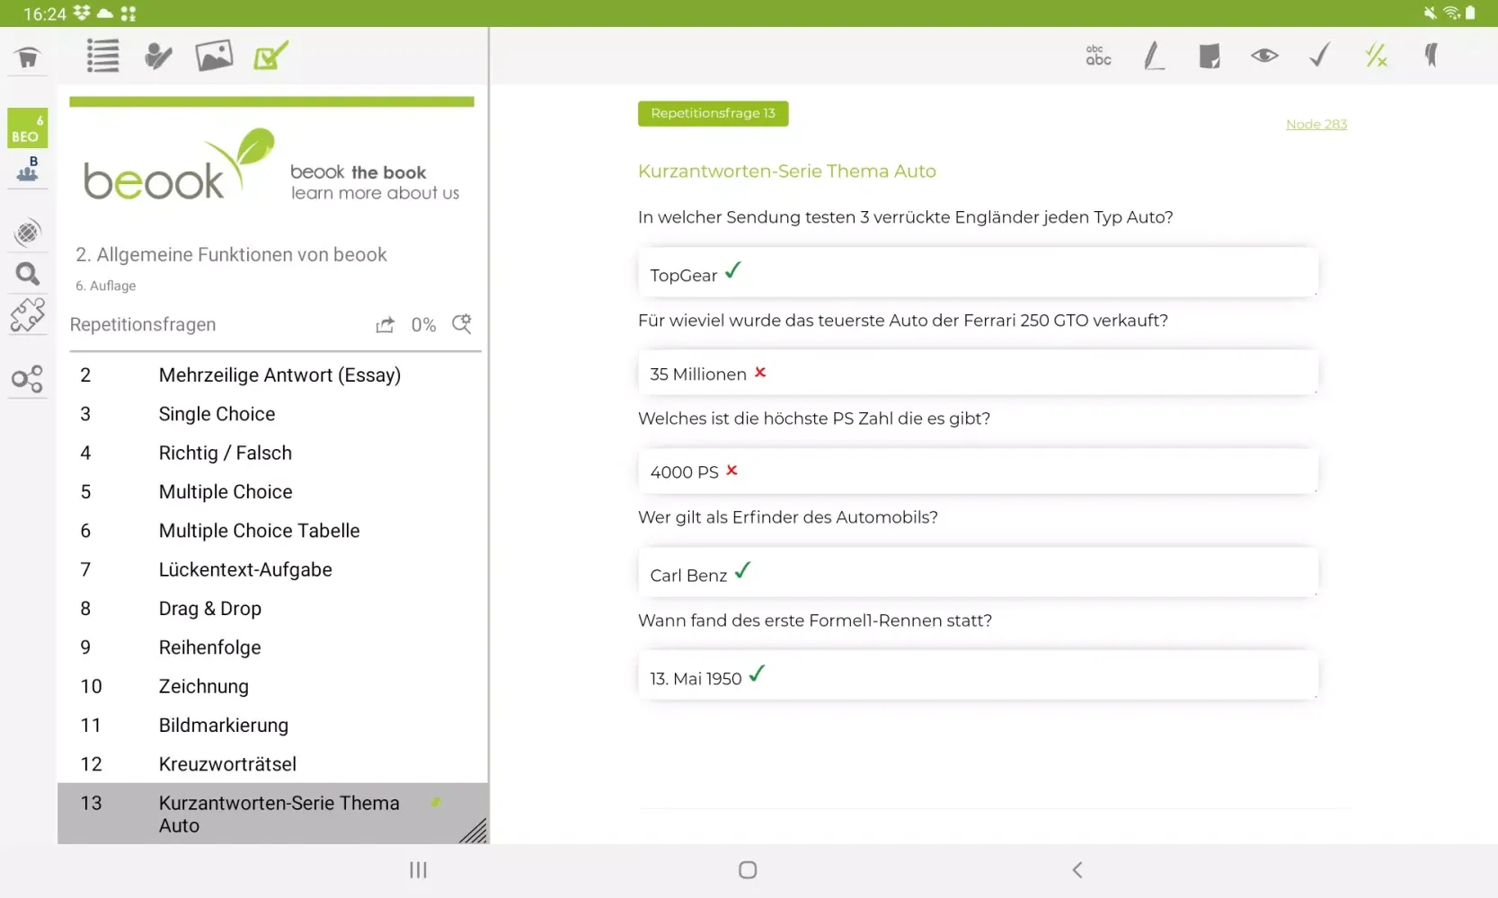
Task: Toggle correction marks check/cross icon
Action: coord(1376,56)
